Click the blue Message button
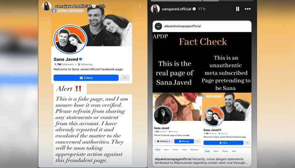The height and width of the screenshot is (168, 295). pos(184,142)
